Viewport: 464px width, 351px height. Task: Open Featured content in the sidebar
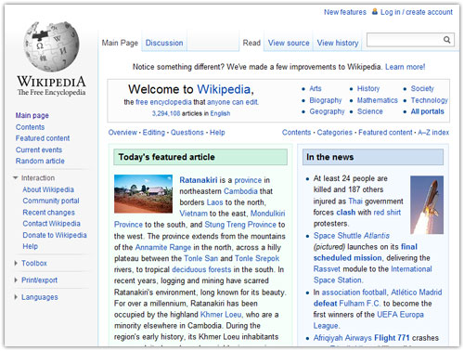coord(43,138)
